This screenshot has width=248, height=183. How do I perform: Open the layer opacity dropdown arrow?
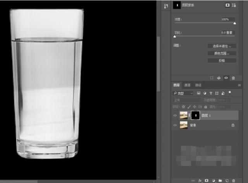pos(229,100)
